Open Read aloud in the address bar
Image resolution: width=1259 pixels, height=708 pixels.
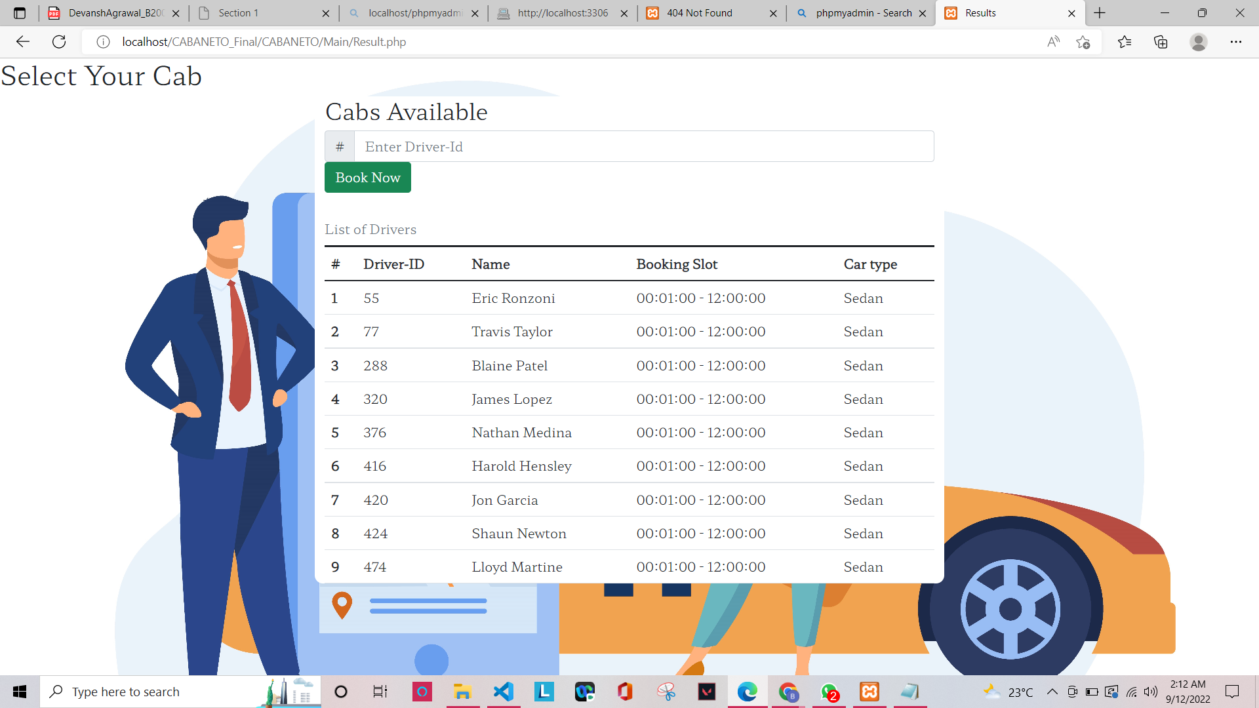coord(1053,41)
